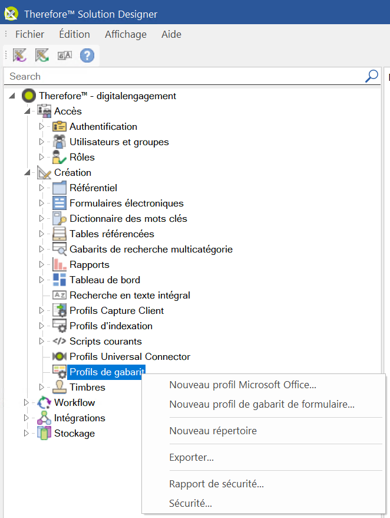This screenshot has width=390, height=518.
Task: Expand the Utilisateurs et groupes node
Action: [x=42, y=142]
